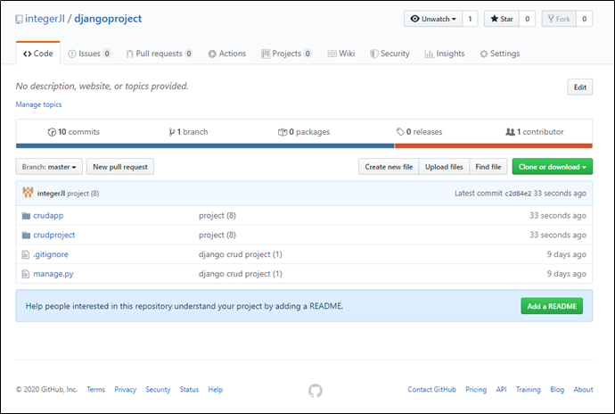Click the integerJI avatar icon in commit row
Image resolution: width=615 pixels, height=414 pixels.
click(x=28, y=193)
